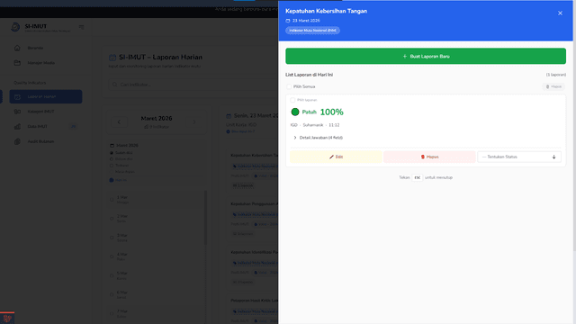The width and height of the screenshot is (576, 324).
Task: Go to previous month from Maret 2026
Action: 119,122
